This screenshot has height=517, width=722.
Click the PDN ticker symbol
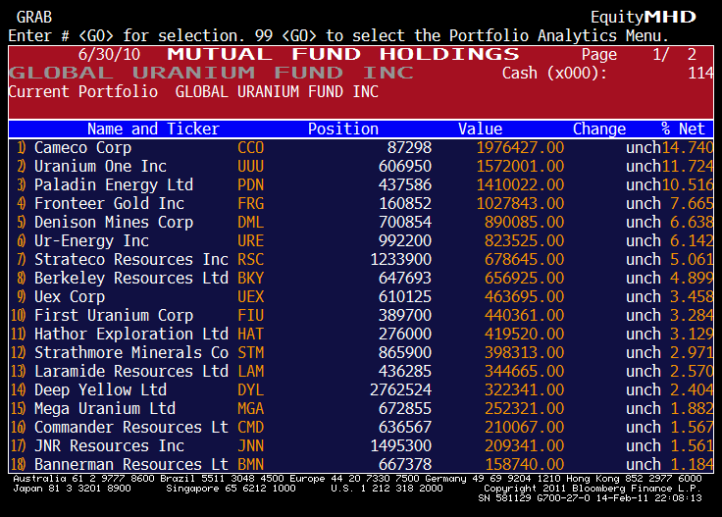(x=250, y=185)
